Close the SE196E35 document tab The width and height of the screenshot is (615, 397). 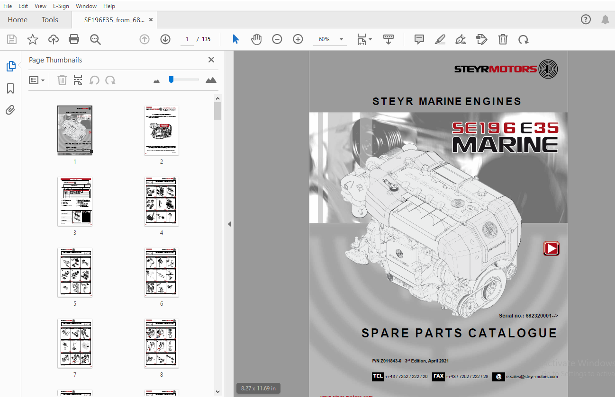[x=151, y=20]
